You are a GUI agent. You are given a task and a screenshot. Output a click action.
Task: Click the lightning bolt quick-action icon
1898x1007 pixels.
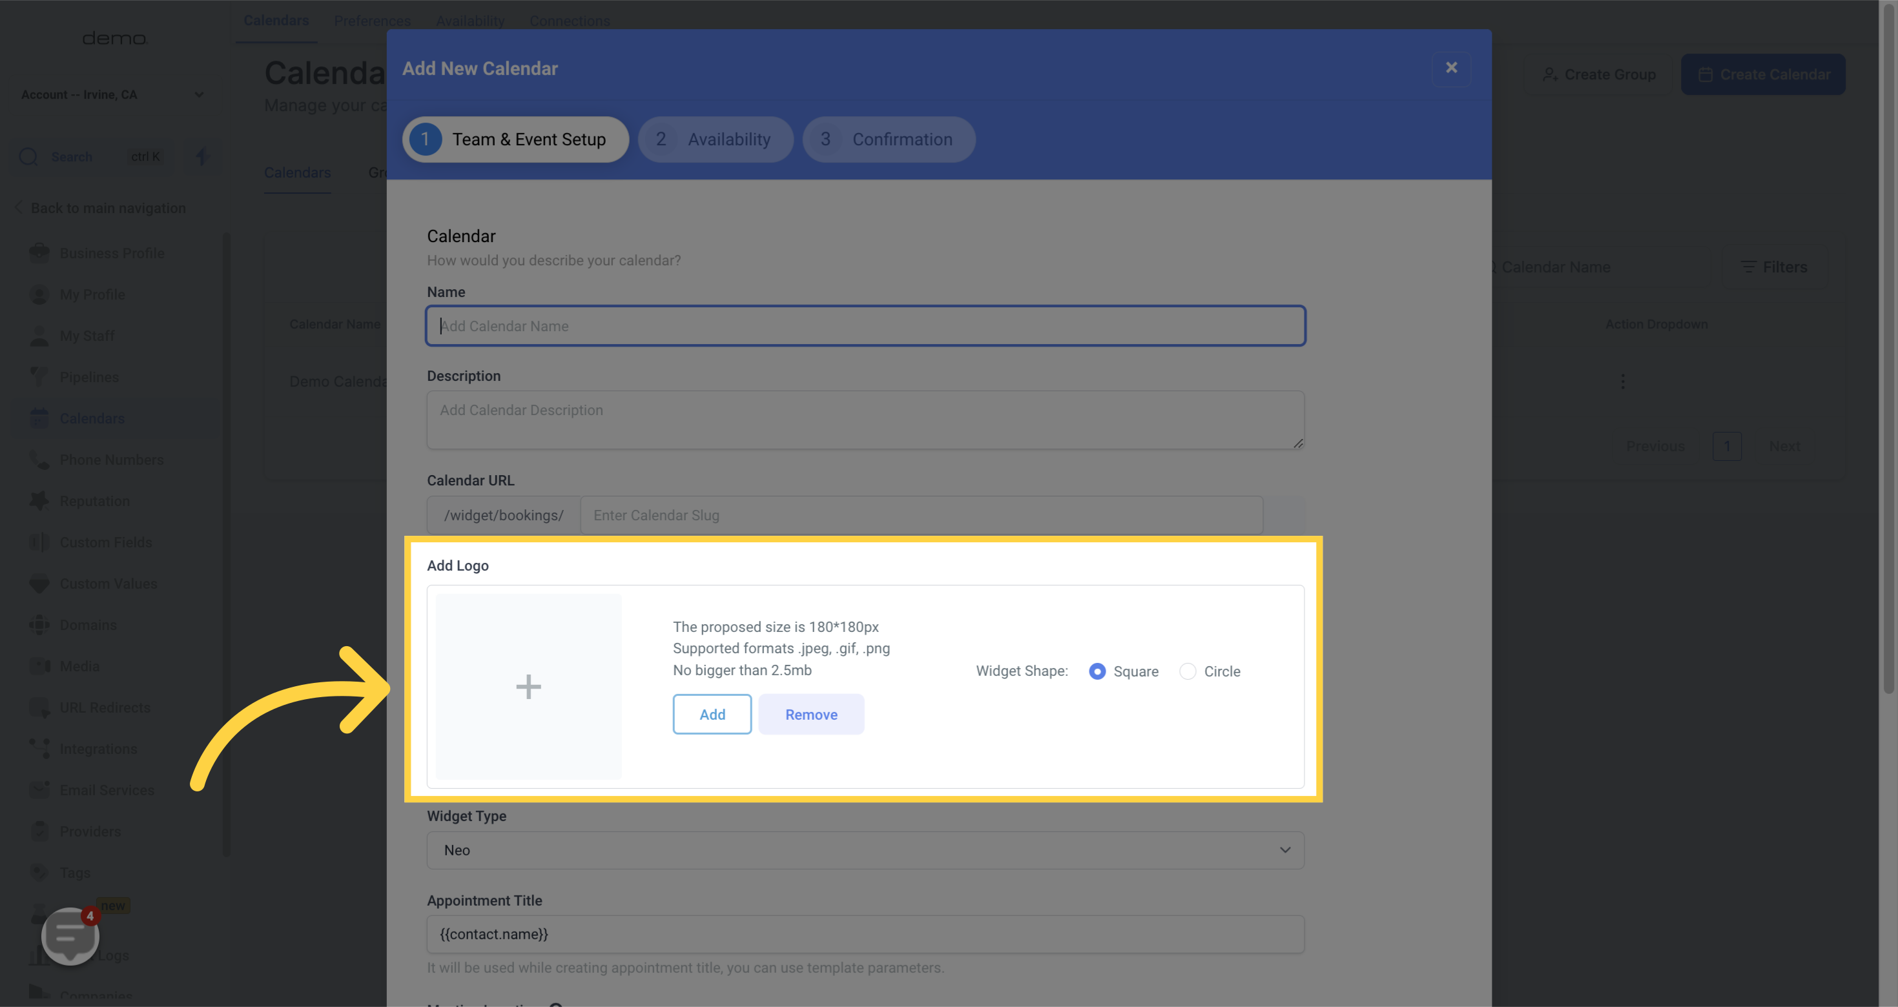pos(203,156)
